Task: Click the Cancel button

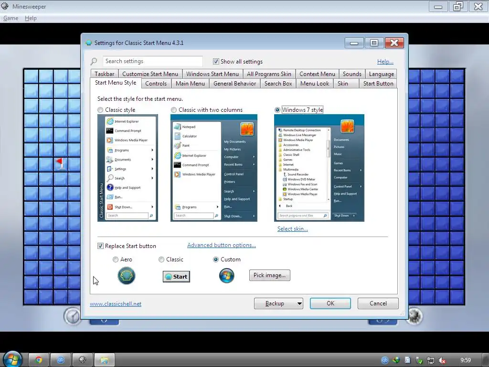Action: [x=378, y=303]
